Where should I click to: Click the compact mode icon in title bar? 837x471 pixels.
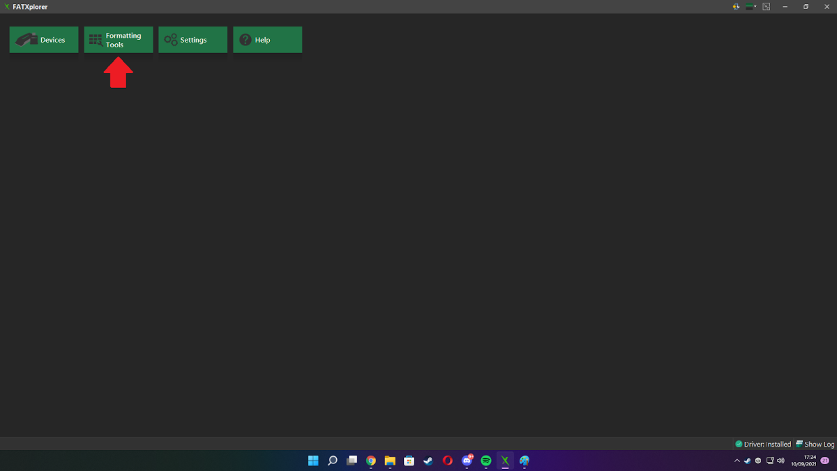pyautogui.click(x=767, y=6)
